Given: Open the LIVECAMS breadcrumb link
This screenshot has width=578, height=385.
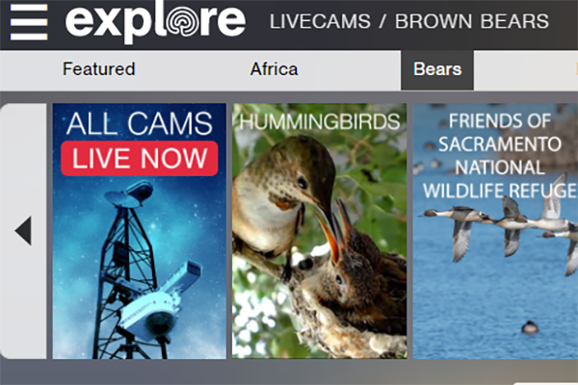Looking at the screenshot, I should coord(320,21).
